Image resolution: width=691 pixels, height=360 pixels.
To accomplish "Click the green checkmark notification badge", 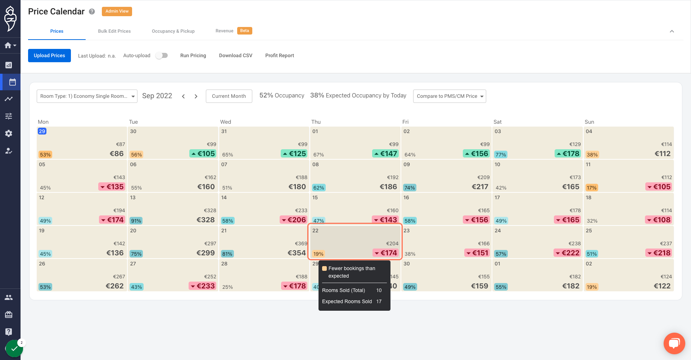I will tap(14, 348).
